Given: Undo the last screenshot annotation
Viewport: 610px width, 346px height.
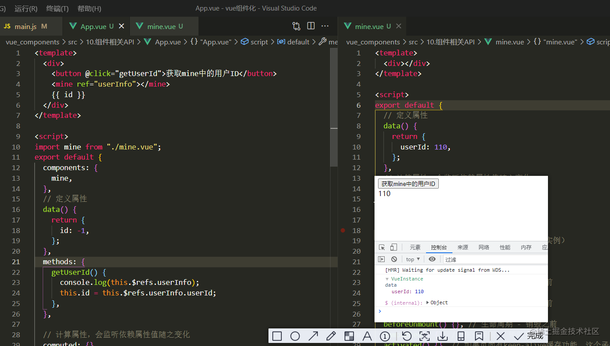Looking at the screenshot, I should (407, 336).
